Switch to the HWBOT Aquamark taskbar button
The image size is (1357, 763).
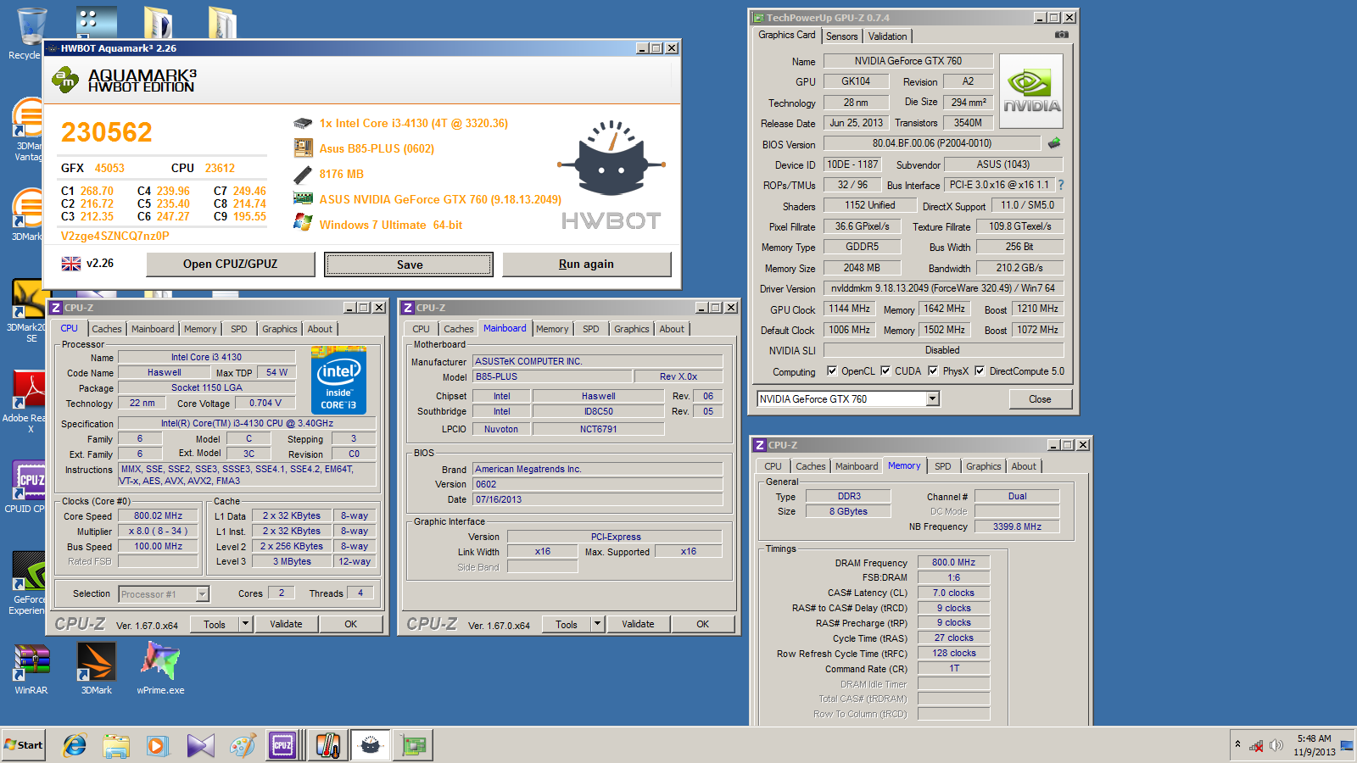click(x=370, y=745)
